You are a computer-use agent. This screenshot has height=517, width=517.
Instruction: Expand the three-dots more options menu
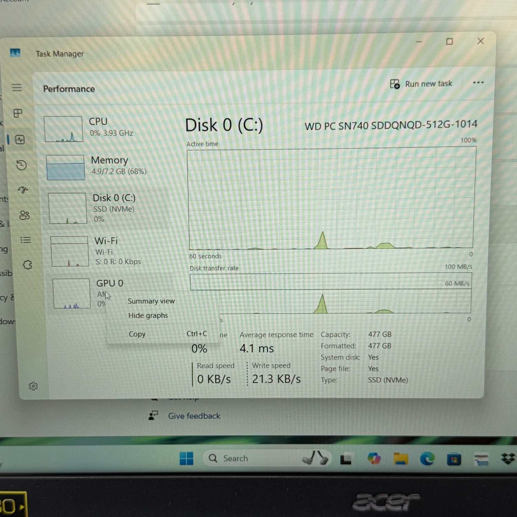tap(478, 83)
